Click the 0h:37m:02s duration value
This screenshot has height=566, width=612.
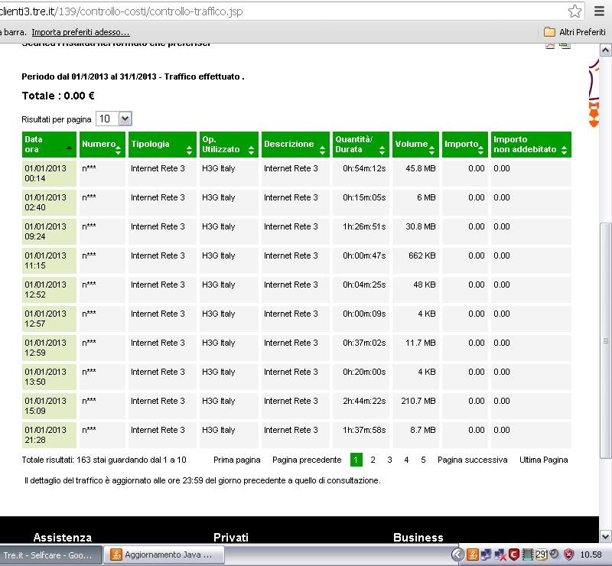point(364,343)
